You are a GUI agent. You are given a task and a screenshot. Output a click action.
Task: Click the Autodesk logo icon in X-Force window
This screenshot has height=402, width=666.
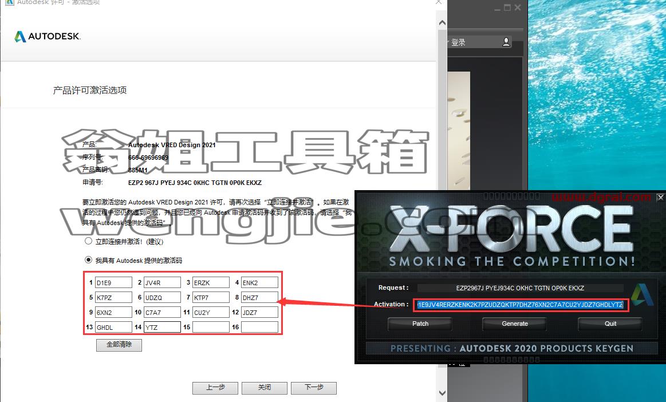tap(642, 295)
